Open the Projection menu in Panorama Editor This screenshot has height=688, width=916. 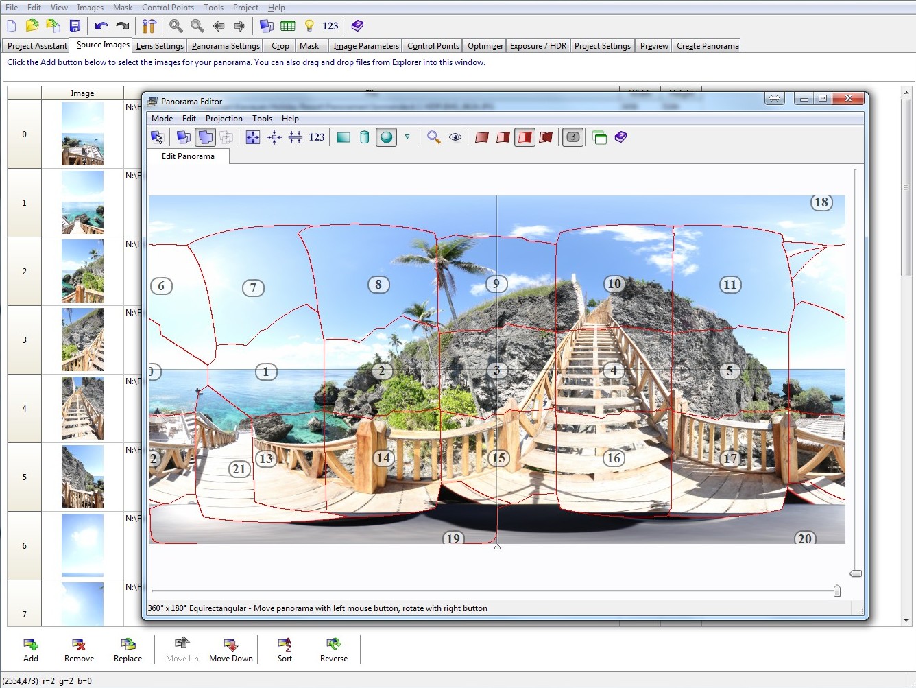[x=224, y=119]
